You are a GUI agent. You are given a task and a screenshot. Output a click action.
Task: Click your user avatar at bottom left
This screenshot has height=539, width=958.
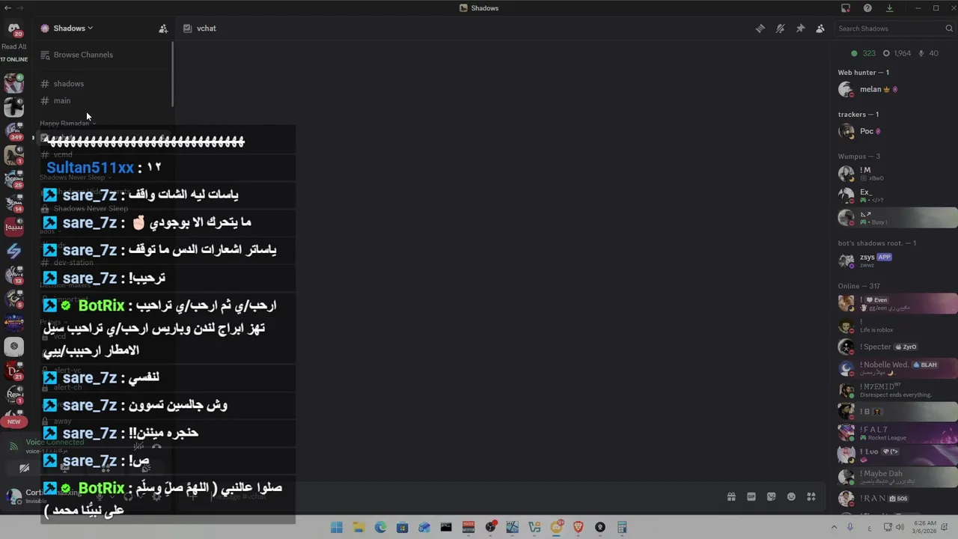point(13,496)
